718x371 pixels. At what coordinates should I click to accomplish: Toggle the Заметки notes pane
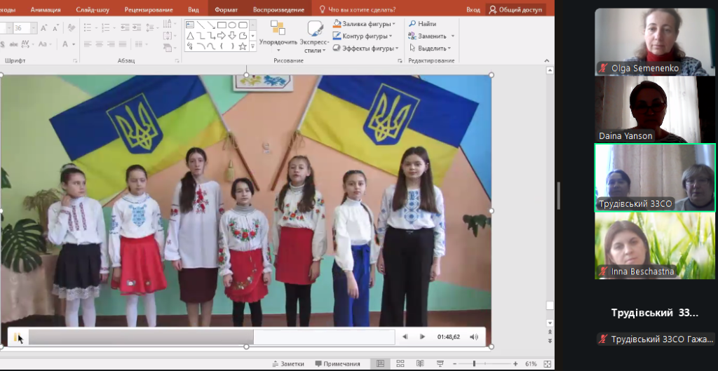tap(288, 364)
